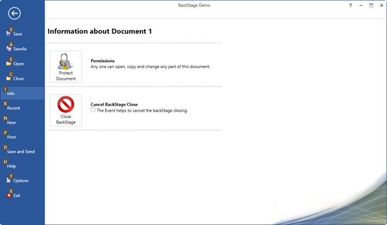Click the padlock Protect Document icon
387x225 pixels.
(x=65, y=61)
